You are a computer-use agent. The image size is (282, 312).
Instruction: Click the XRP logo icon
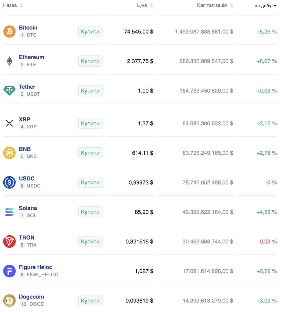pos(9,123)
